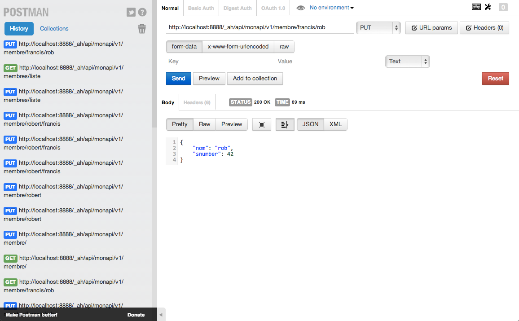Image resolution: width=519 pixels, height=321 pixels.
Task: Click the capture count badge showing 0
Action: [503, 7]
